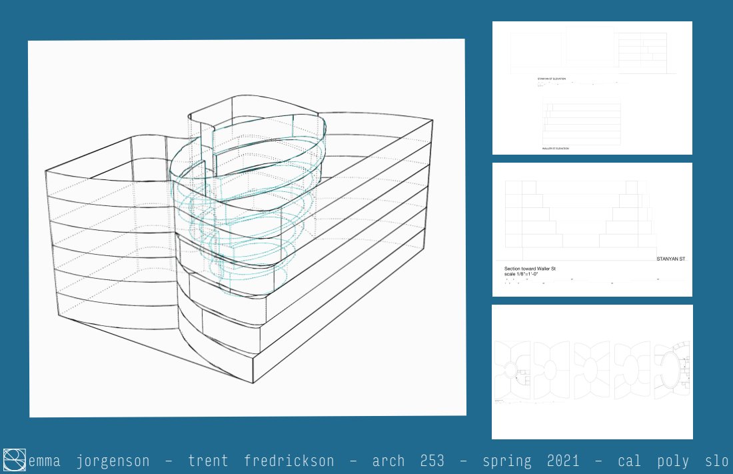Select the last floor plan with large oval
The height and width of the screenshot is (474, 733).
(672, 370)
